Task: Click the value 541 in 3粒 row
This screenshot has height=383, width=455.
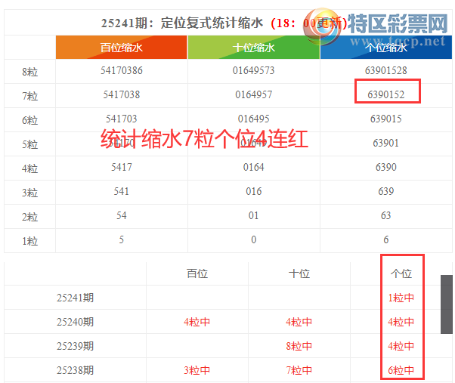Action: point(122,191)
